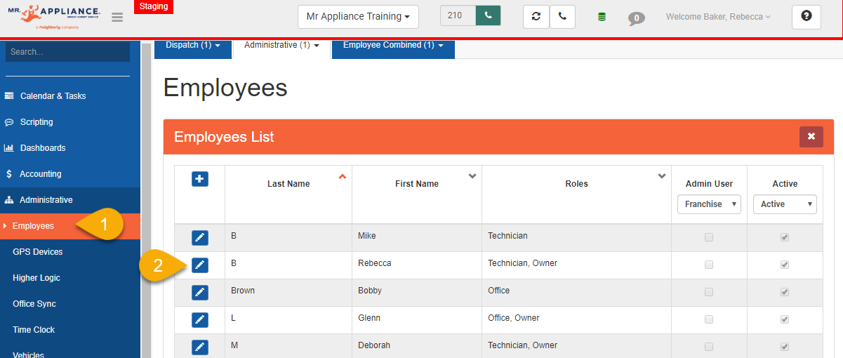Viewport: 843px width, 358px height.
Task: Toggle Active checkbox for Glenn L
Action: click(x=785, y=319)
